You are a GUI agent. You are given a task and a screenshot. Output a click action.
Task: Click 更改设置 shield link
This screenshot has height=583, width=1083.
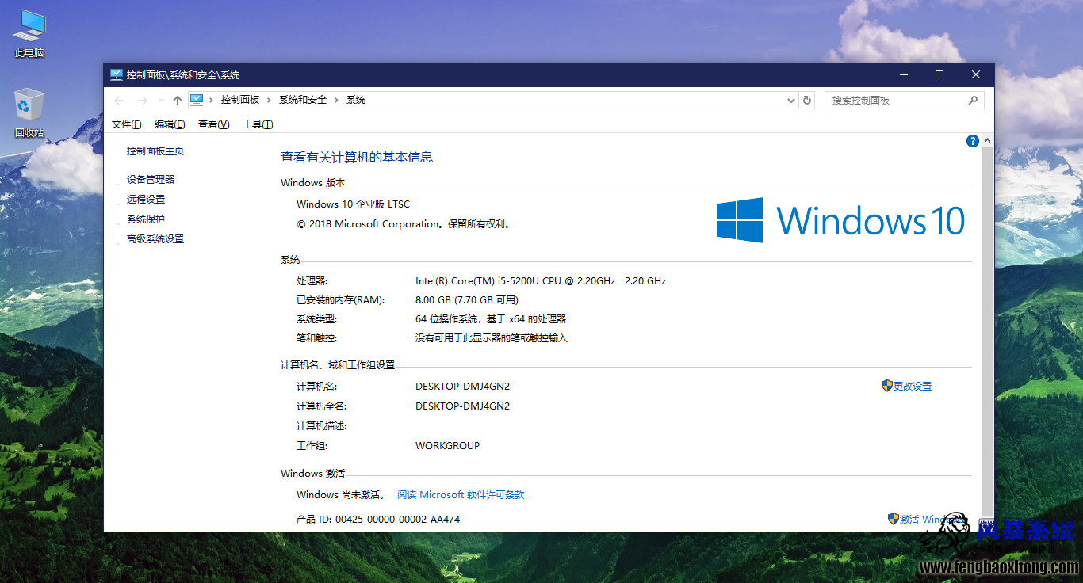coord(906,387)
